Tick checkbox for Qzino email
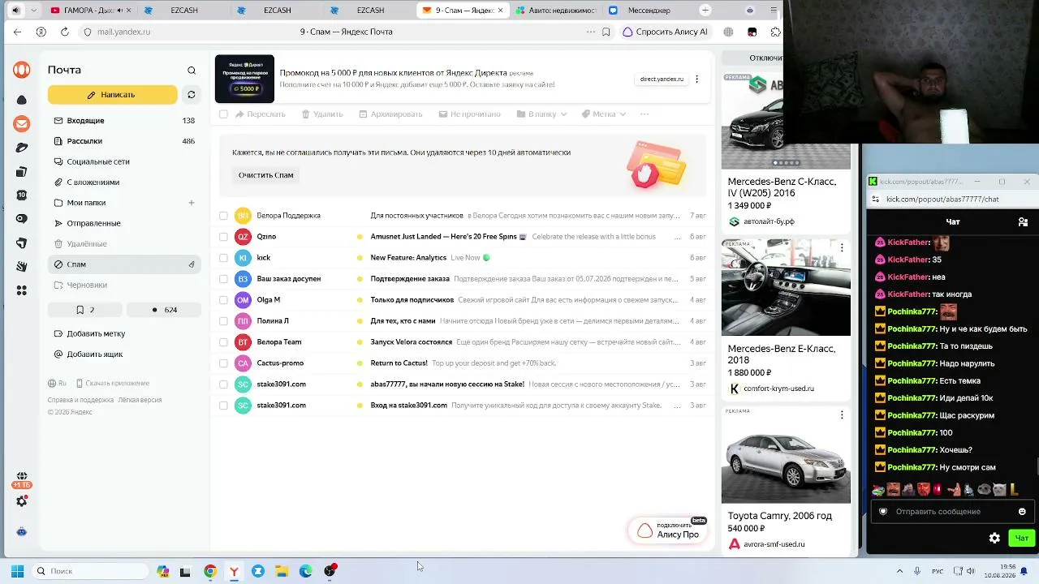Image resolution: width=1039 pixels, height=584 pixels. pos(223,237)
